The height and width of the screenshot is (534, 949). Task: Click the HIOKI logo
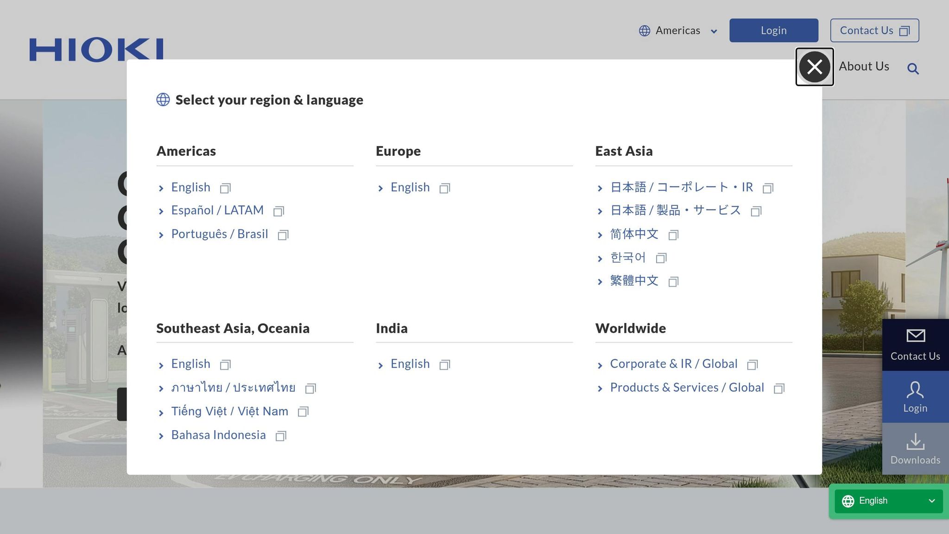pos(96,50)
